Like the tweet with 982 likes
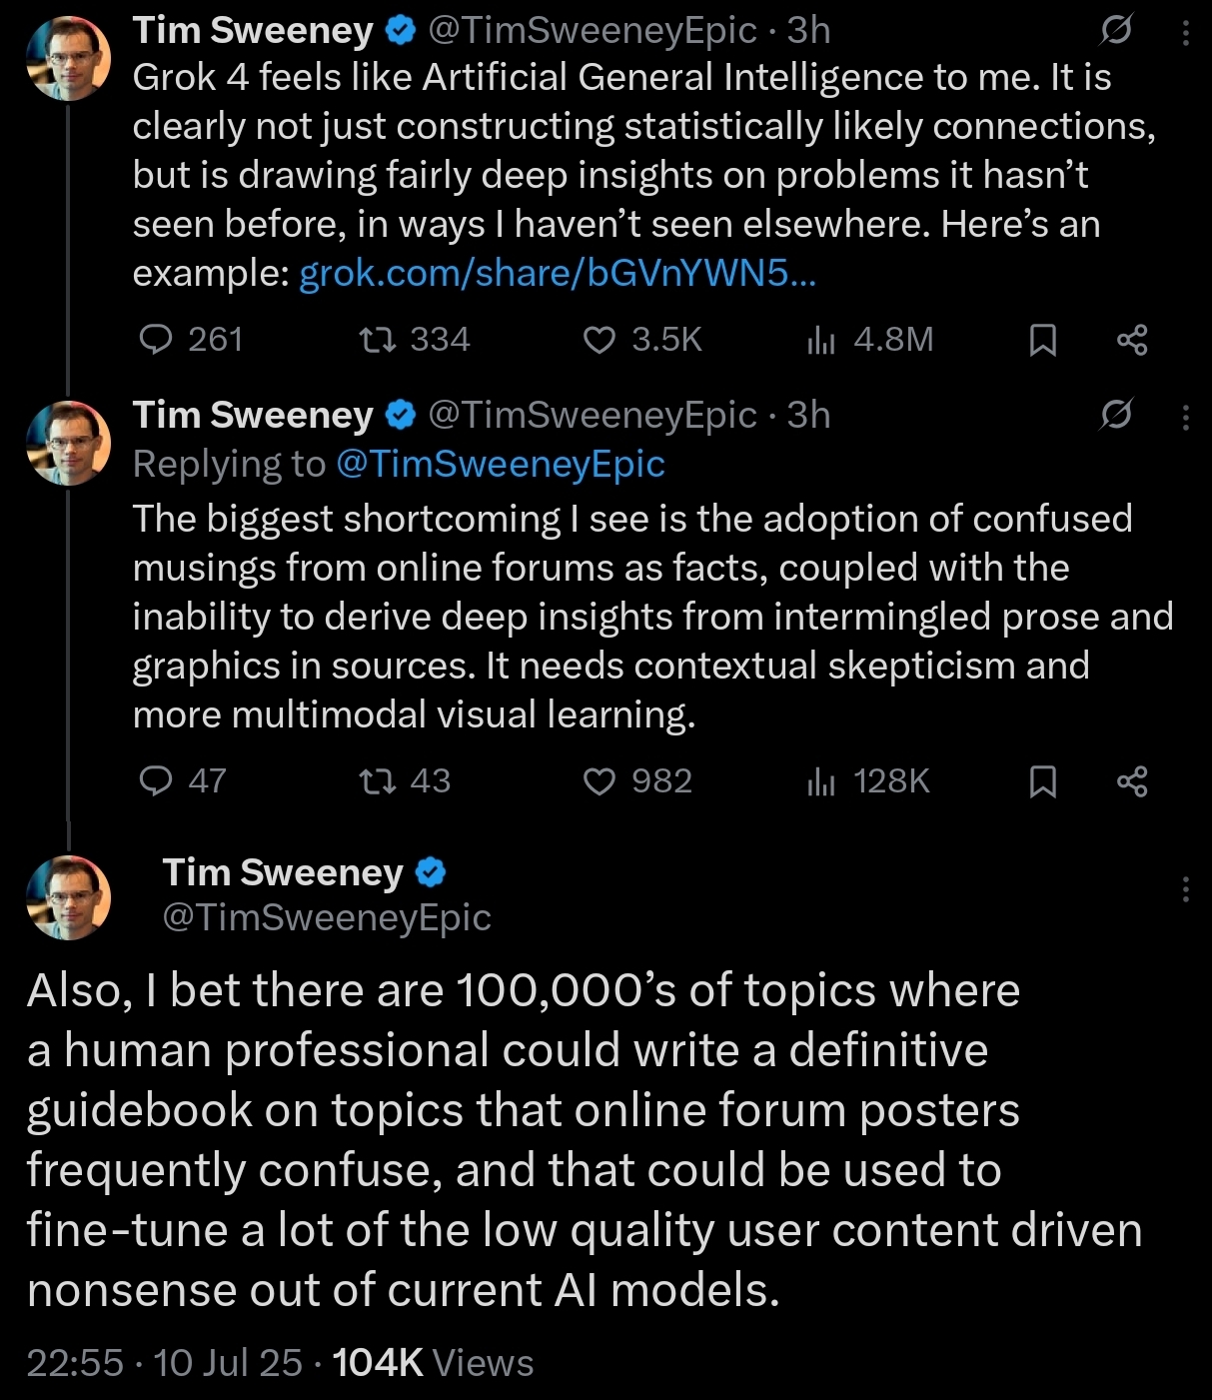This screenshot has height=1400, width=1212. tap(637, 781)
